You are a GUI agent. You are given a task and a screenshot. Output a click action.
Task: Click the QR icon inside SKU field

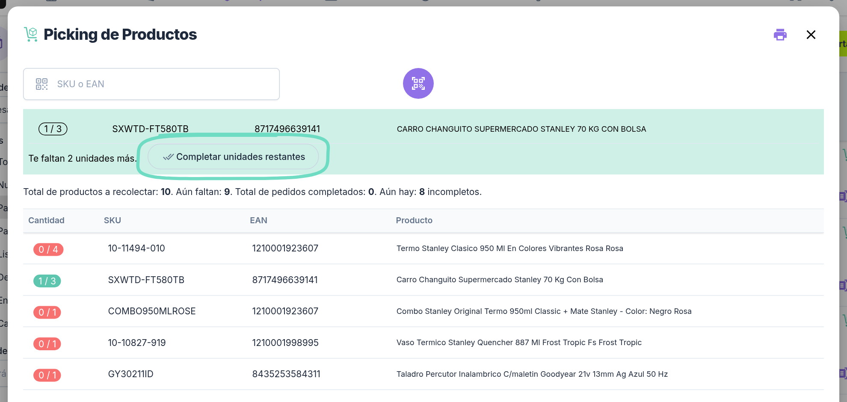(x=41, y=84)
